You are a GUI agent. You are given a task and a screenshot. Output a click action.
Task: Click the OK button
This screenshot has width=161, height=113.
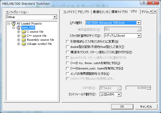(122, 107)
